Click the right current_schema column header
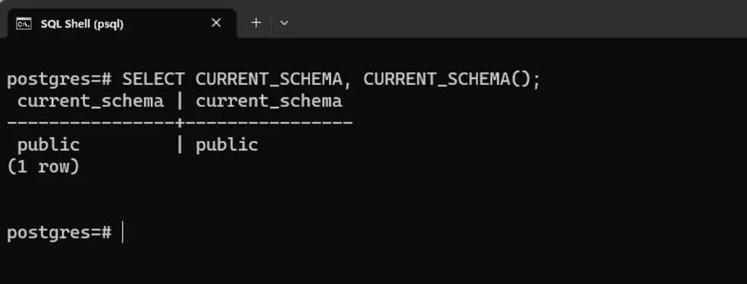The height and width of the screenshot is (284, 747). pos(269,101)
